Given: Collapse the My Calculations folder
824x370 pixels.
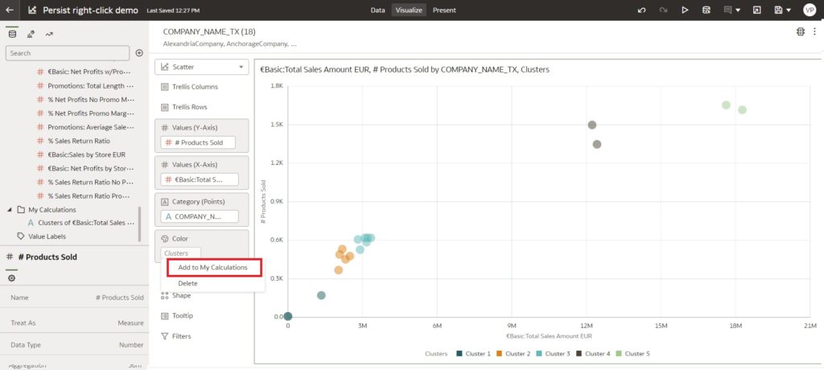Looking at the screenshot, I should click(x=10, y=210).
